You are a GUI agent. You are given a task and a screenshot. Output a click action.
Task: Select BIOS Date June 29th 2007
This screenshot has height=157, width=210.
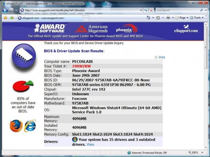coord(86,75)
